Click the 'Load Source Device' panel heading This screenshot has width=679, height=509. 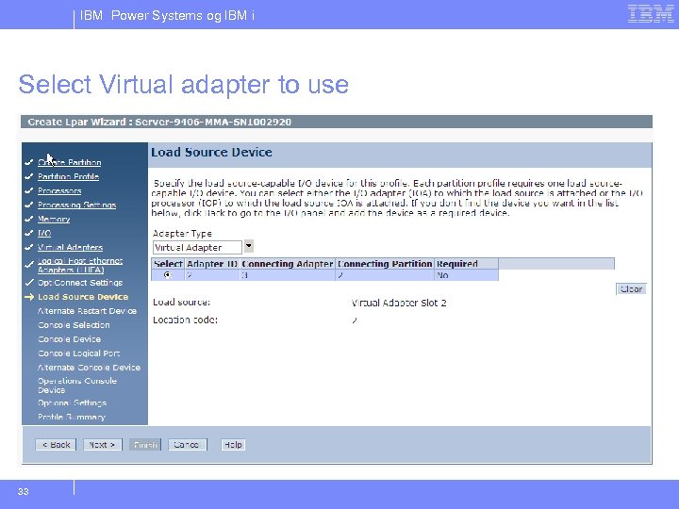pyautogui.click(x=211, y=153)
